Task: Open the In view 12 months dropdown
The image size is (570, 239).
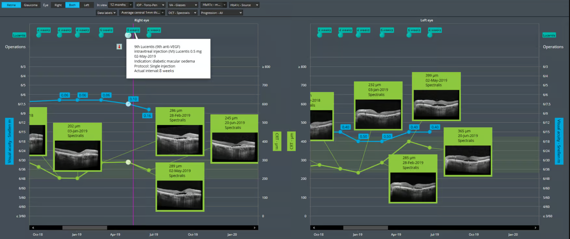Action: pyautogui.click(x=121, y=5)
